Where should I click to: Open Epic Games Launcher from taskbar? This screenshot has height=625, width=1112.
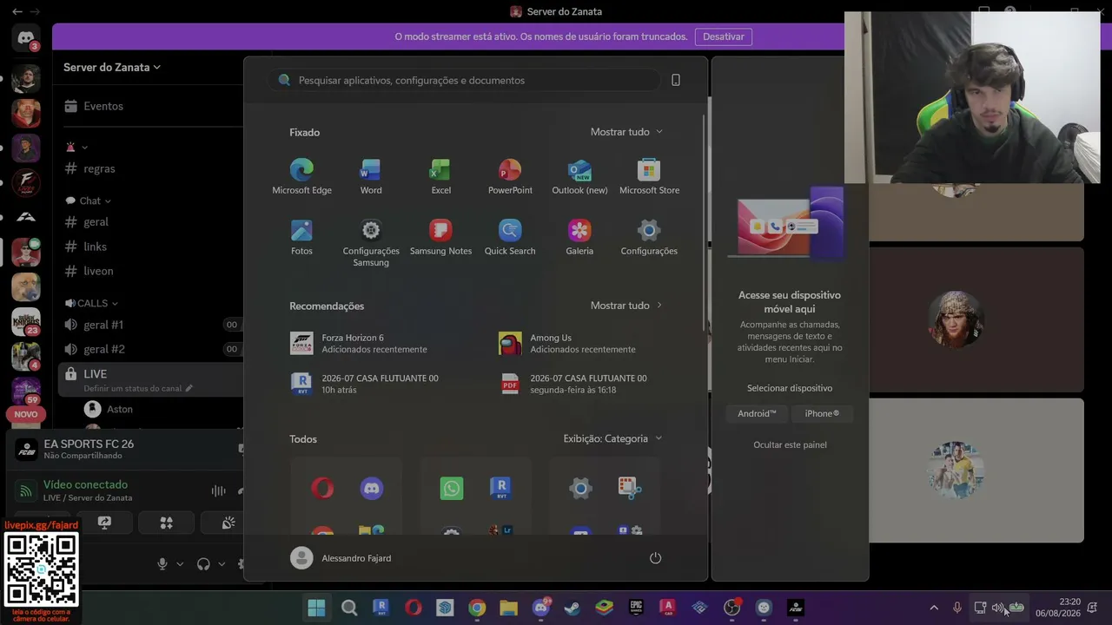tap(637, 608)
